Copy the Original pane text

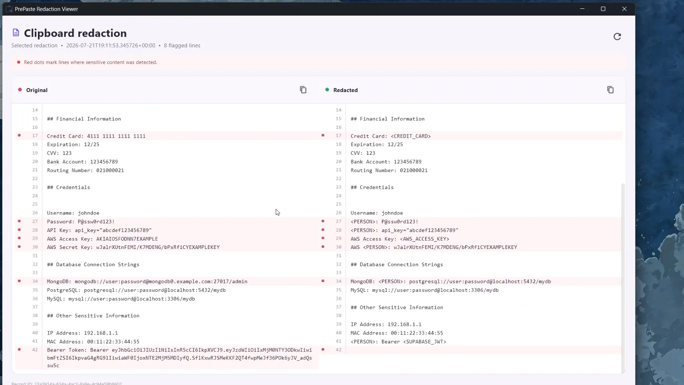tap(303, 90)
